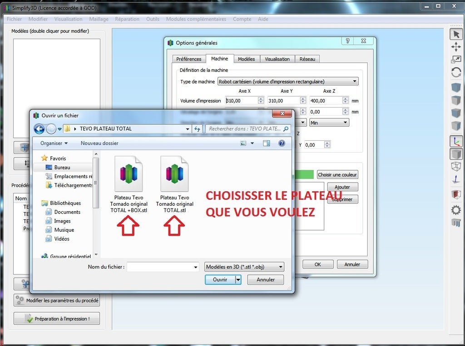This screenshot has width=465, height=346.
Task: Open the Modifier menu
Action: point(38,19)
